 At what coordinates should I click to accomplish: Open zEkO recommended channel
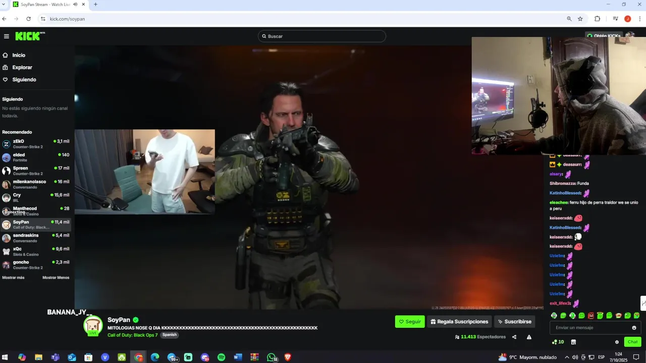point(36,144)
